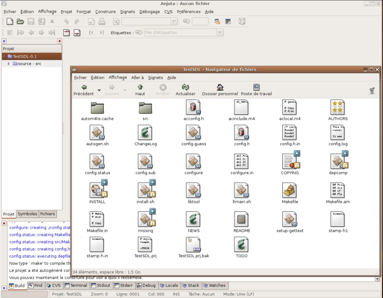Click the Save file icon in Anjuta toolbar
Viewport: 383px width, 298px height.
click(x=31, y=21)
